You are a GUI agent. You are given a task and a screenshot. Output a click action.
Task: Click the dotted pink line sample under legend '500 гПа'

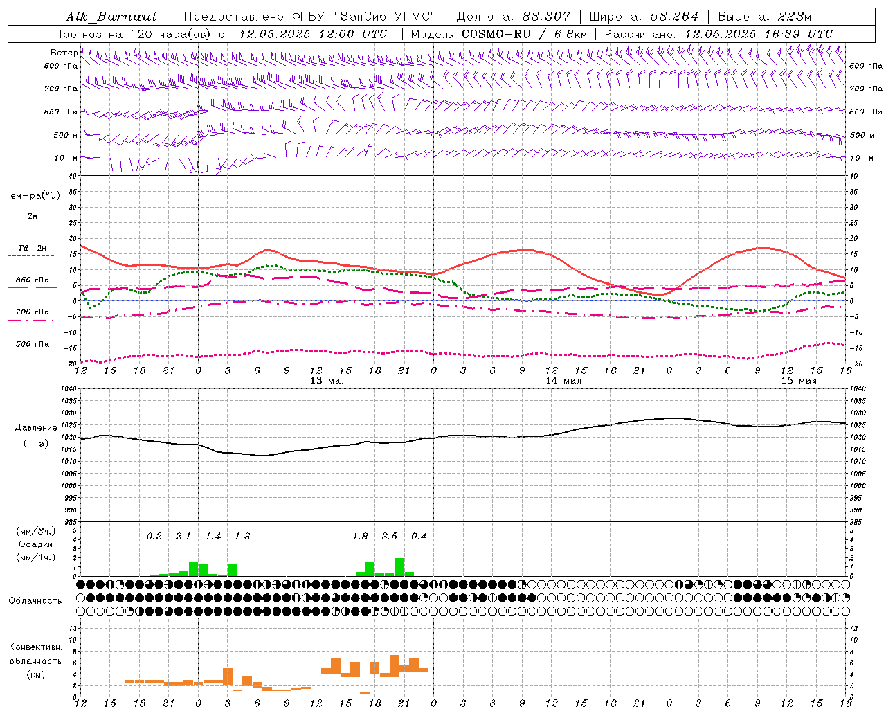(x=32, y=352)
